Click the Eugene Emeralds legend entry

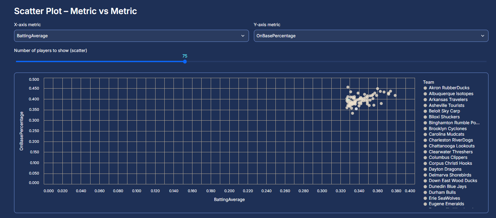(x=444, y=204)
